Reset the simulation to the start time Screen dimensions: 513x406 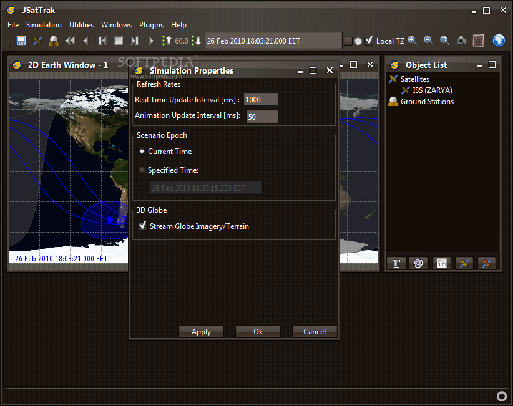click(x=102, y=41)
